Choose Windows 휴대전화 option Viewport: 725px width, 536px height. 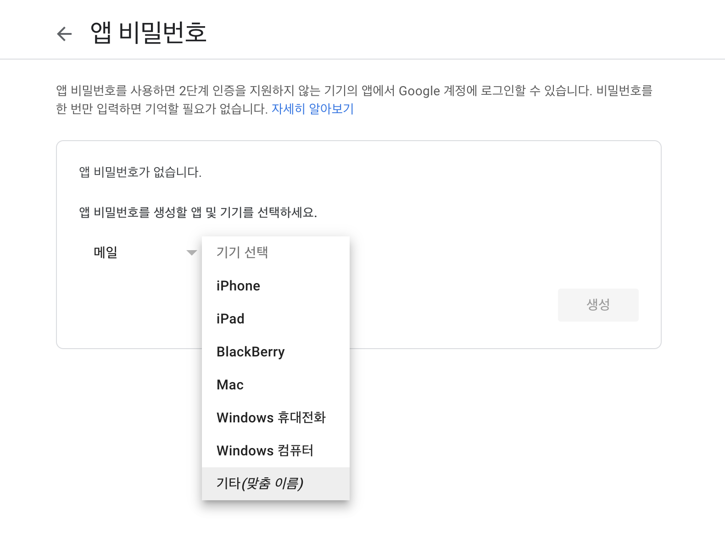[276, 418]
